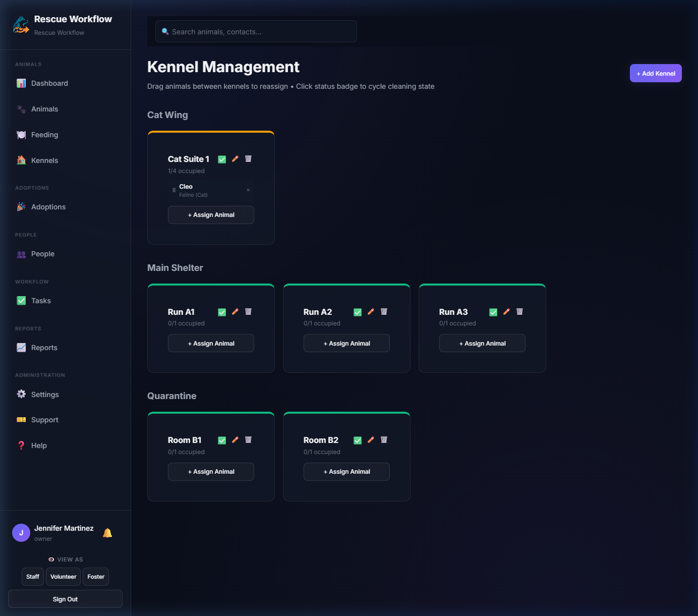Edit Cat Suite 1 with the pencil icon
The width and height of the screenshot is (698, 616).
pos(235,159)
